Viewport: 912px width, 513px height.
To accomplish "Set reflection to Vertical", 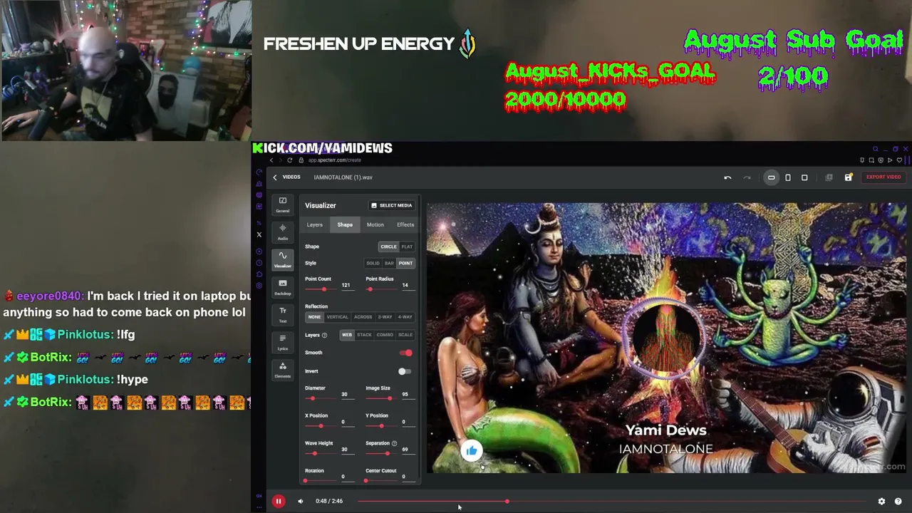I will pyautogui.click(x=337, y=317).
